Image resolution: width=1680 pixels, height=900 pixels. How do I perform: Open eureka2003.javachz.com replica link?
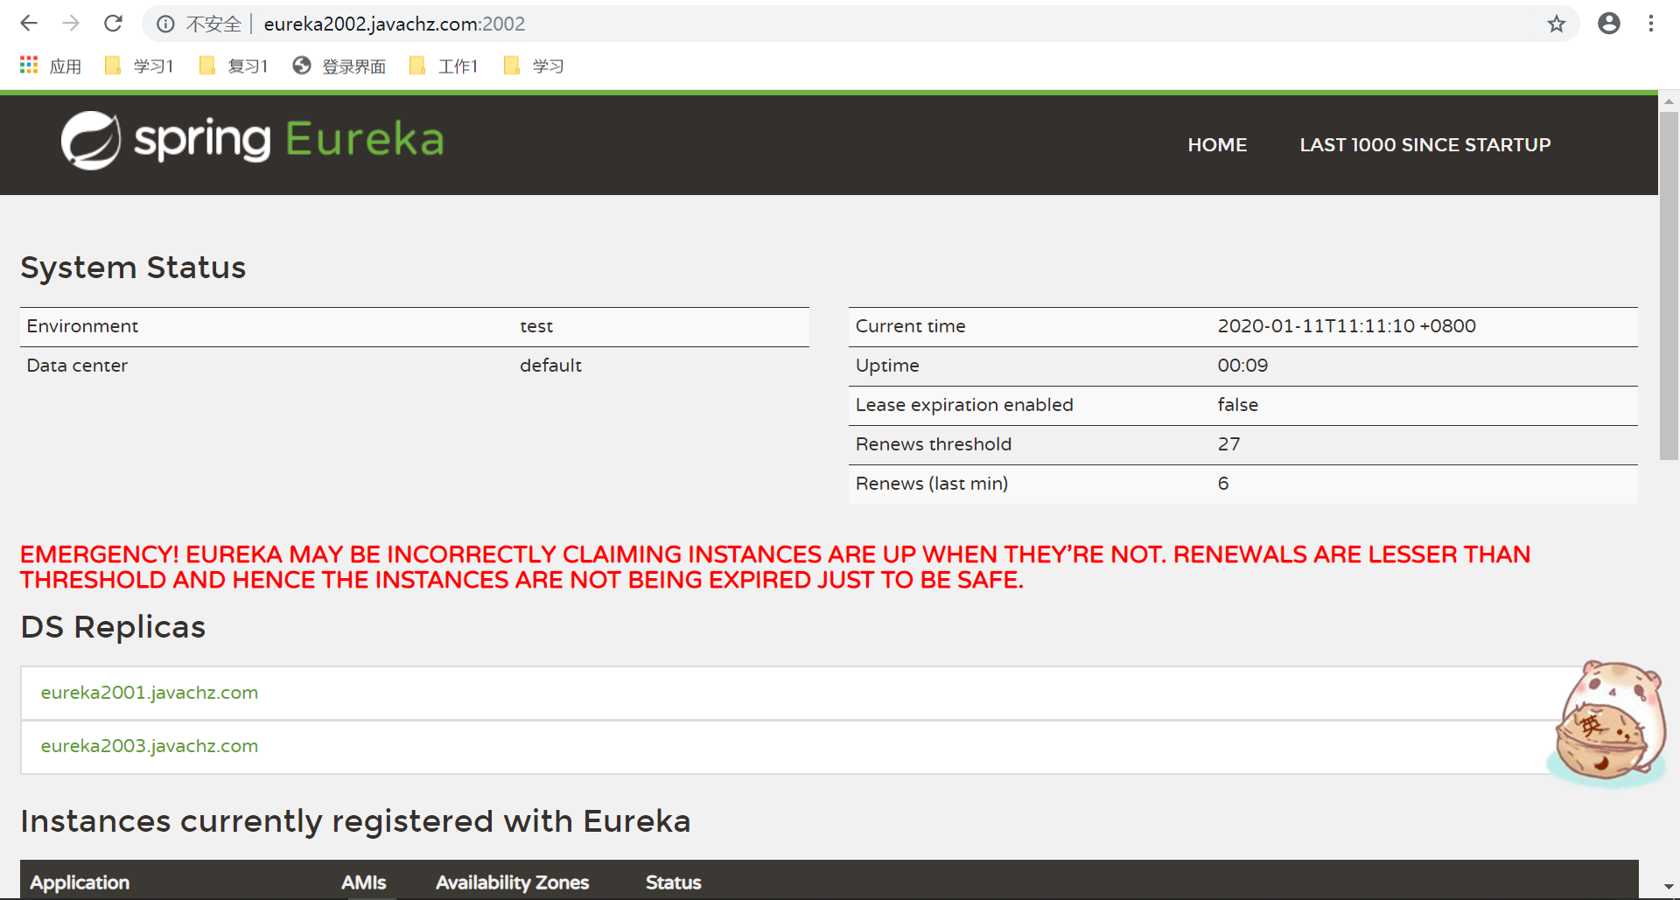tap(150, 746)
